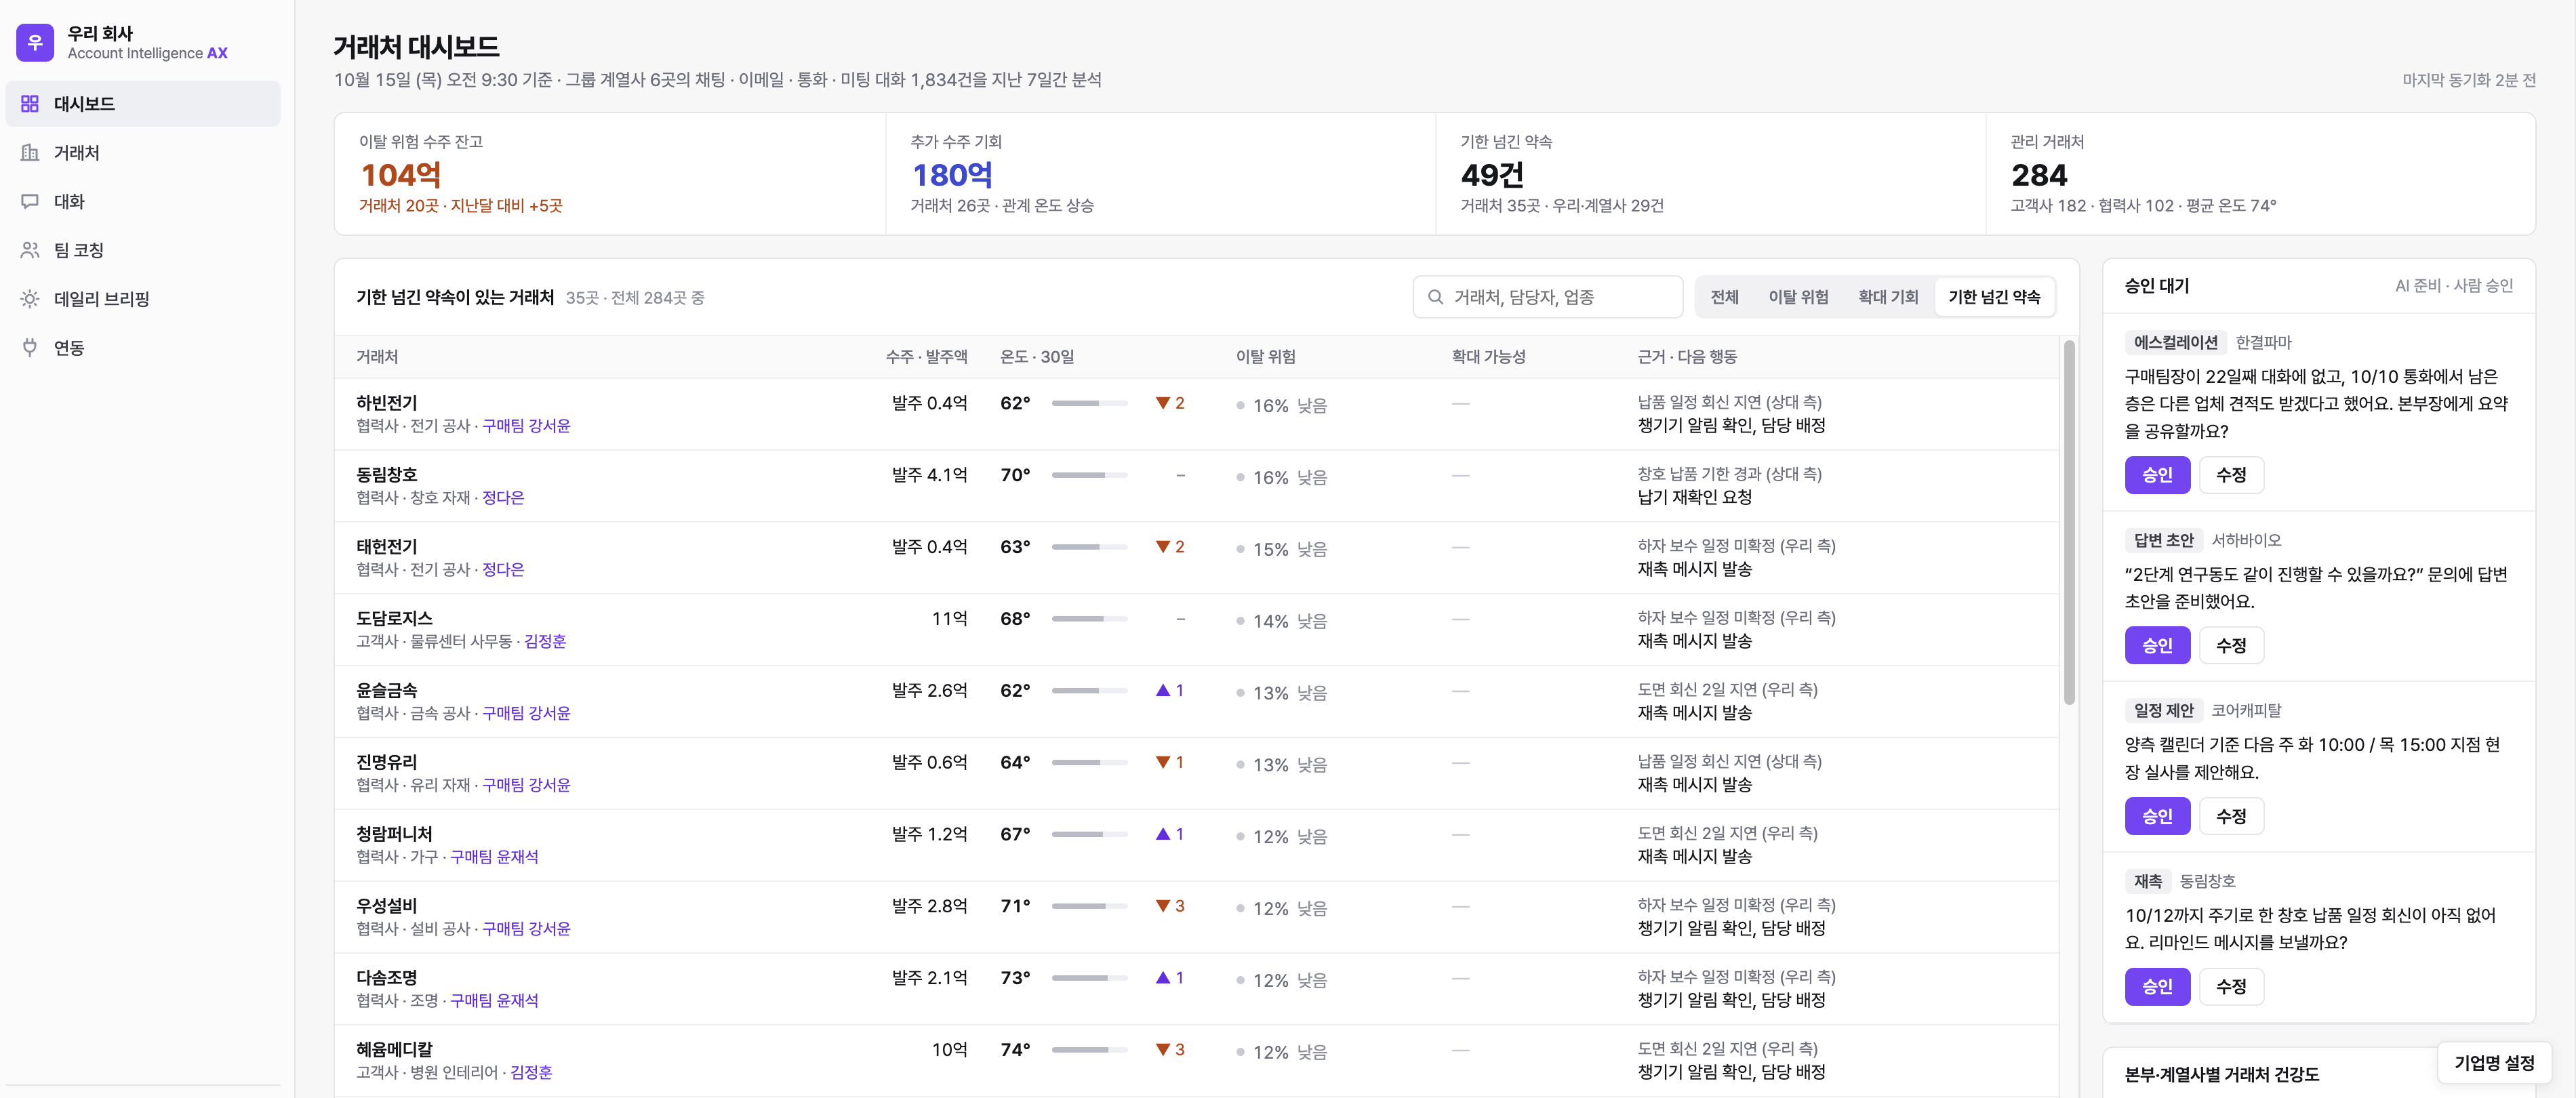The image size is (2576, 1098).
Task: Approve the 동림창호 재촉 message
Action: click(x=2157, y=986)
